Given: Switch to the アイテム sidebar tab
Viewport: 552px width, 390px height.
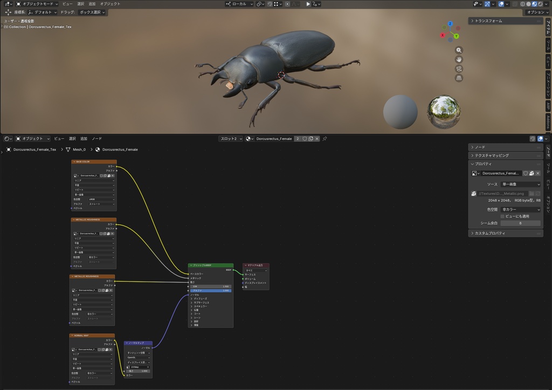Looking at the screenshot, I should 548,27.
